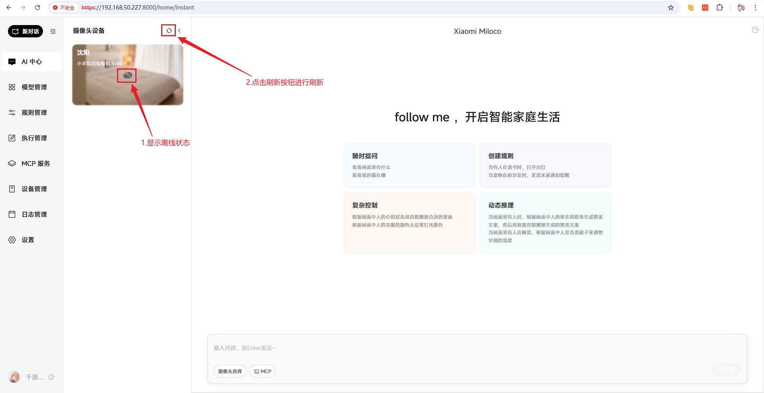Bookmark this page with star icon
The image size is (764, 393).
click(671, 8)
